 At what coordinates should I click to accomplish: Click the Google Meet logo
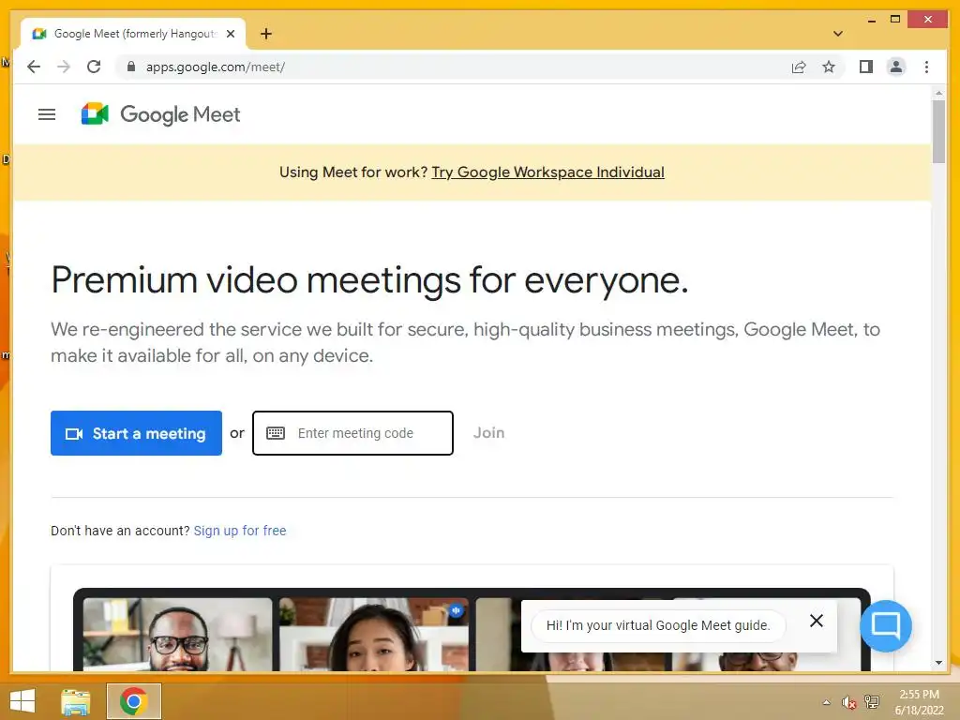coord(160,114)
